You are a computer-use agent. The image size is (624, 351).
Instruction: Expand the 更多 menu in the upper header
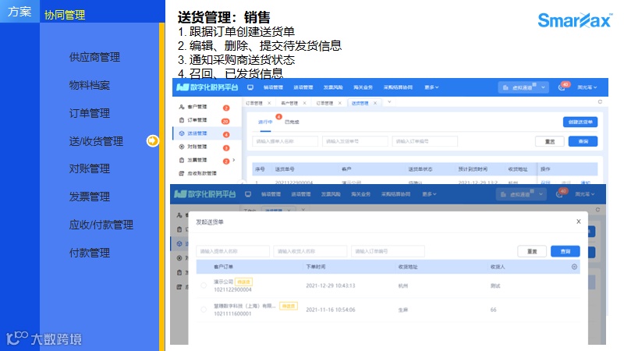(x=431, y=87)
